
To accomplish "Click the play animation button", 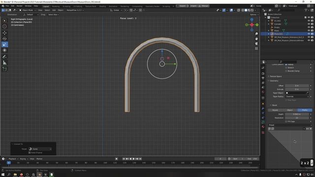I will [133, 159].
